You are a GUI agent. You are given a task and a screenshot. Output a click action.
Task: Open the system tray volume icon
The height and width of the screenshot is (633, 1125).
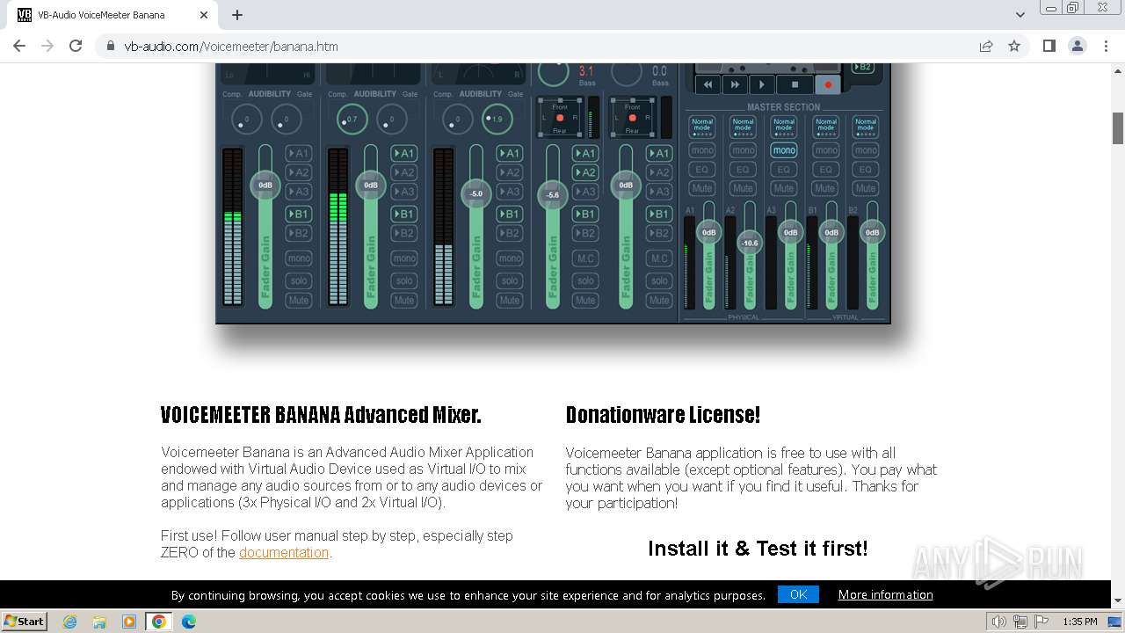999,622
